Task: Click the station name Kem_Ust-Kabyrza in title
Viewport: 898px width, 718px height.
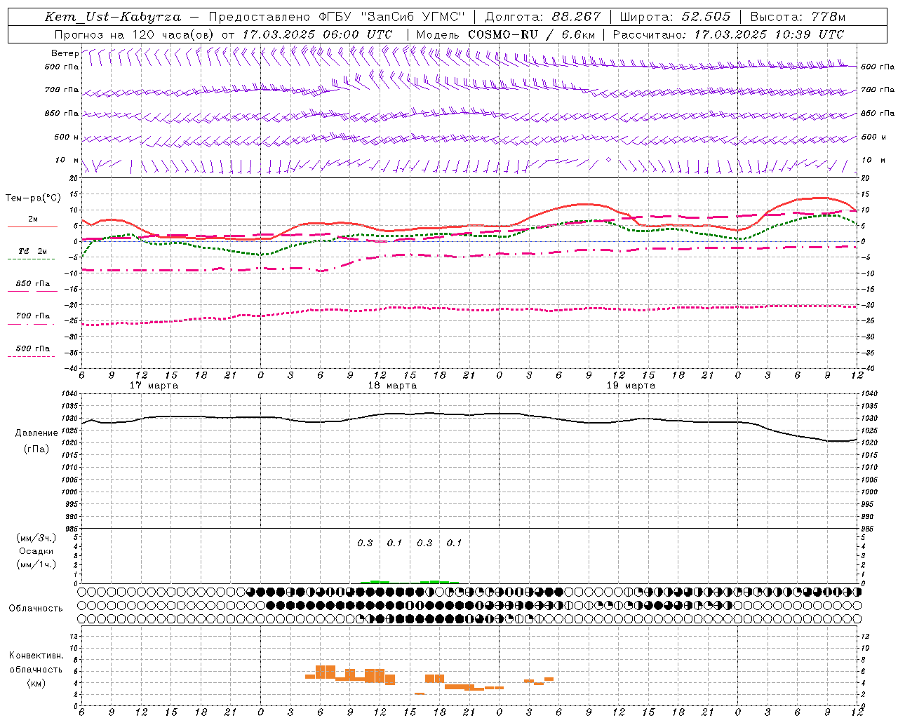Action: 113,17
